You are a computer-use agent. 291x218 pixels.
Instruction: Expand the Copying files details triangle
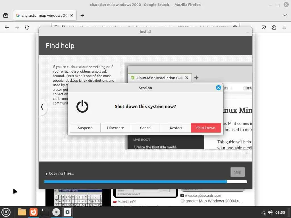coord(46,173)
